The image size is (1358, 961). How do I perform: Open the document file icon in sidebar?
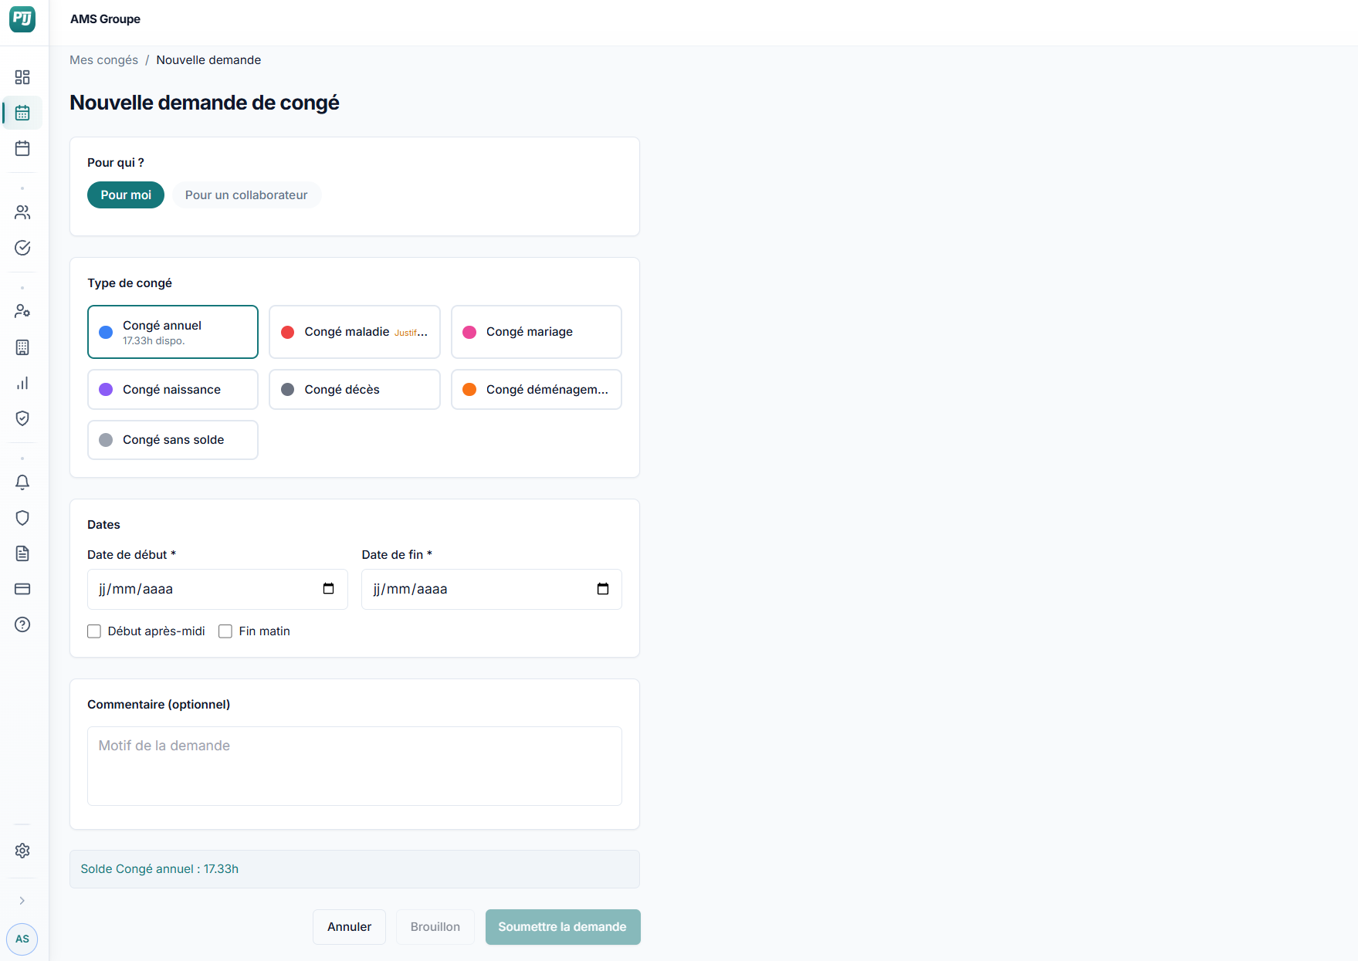click(22, 553)
